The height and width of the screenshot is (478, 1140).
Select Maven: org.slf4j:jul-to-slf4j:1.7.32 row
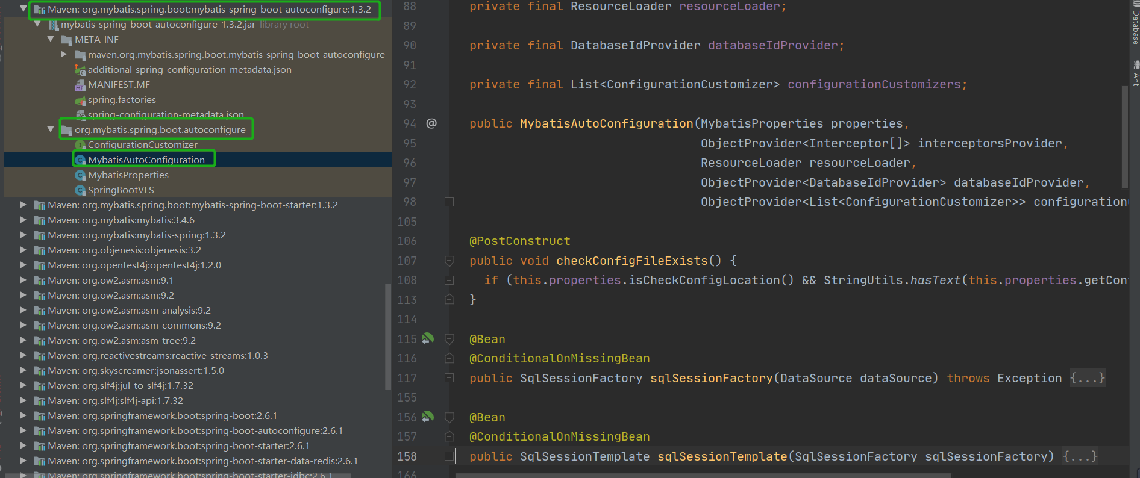click(198, 385)
